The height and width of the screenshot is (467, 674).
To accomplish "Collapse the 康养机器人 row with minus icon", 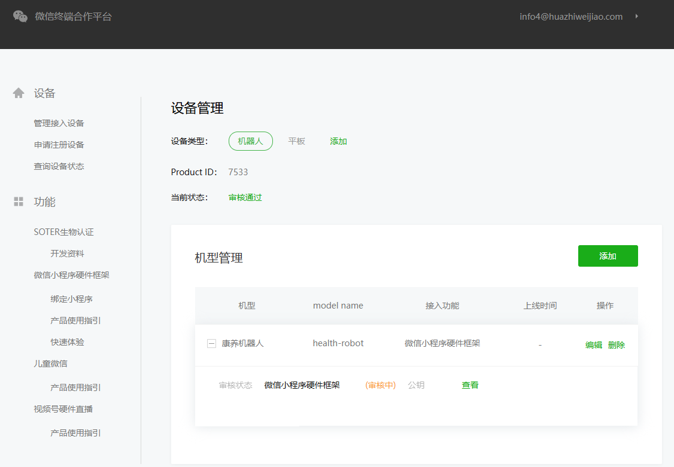I will click(211, 343).
